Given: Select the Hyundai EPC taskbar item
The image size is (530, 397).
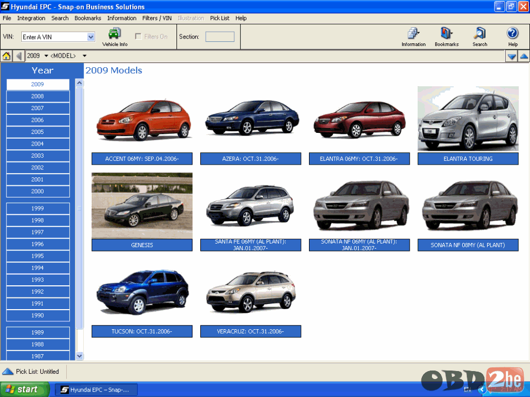Looking at the screenshot, I should (x=96, y=390).
